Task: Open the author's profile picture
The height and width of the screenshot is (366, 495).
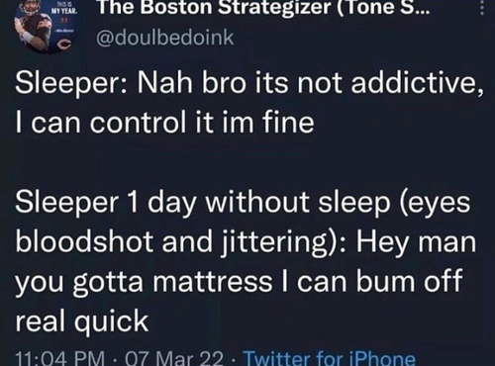Action: coord(47,25)
